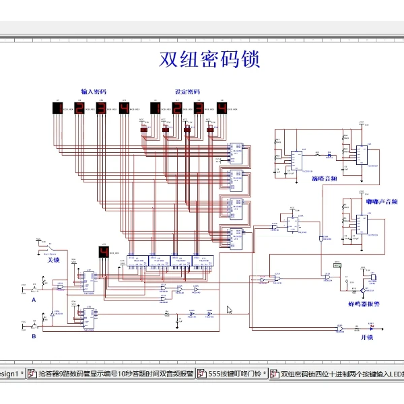Image resolution: width=404 pixels, height=404 pixels.
Task: Select set-password hex display showing 1
Action: 156,108
